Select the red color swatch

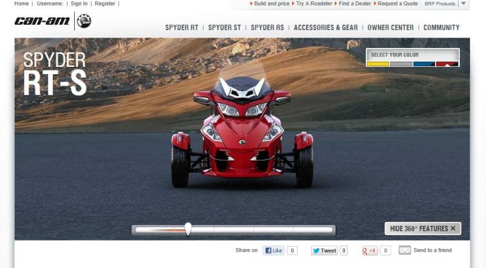point(447,64)
